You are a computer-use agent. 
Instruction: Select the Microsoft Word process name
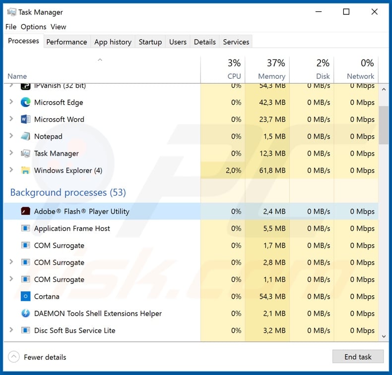coord(59,119)
